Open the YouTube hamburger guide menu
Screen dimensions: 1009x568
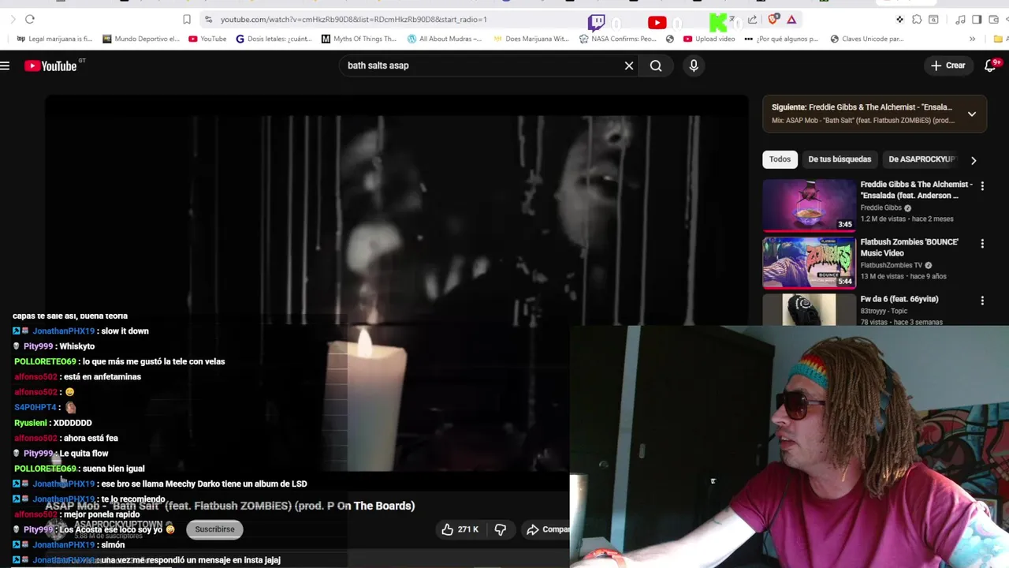tap(5, 66)
